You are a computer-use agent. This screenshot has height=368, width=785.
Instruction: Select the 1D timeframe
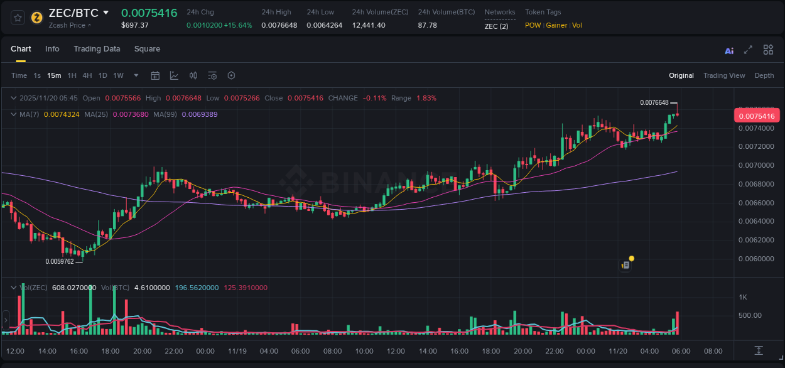tap(102, 75)
